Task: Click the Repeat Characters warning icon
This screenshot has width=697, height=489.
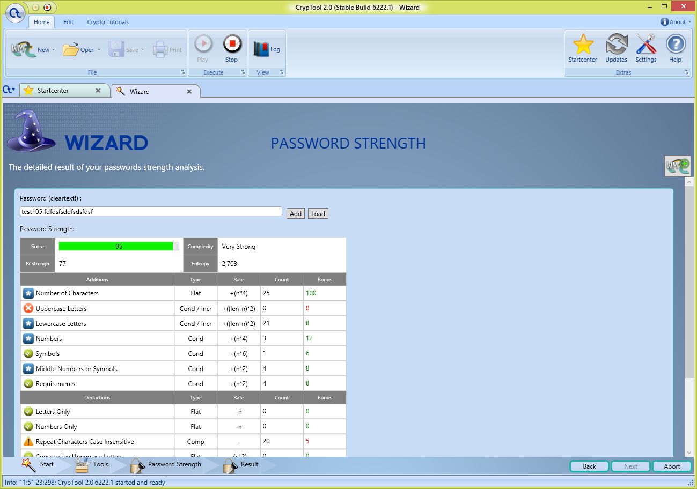Action: point(28,441)
